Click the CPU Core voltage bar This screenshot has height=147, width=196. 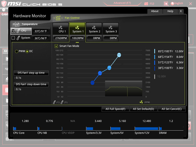pos(15,128)
